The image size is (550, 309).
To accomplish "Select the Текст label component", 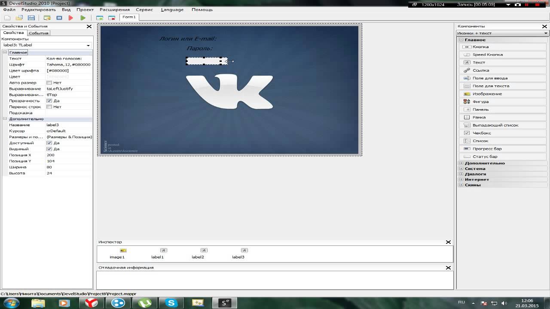I will point(503,62).
